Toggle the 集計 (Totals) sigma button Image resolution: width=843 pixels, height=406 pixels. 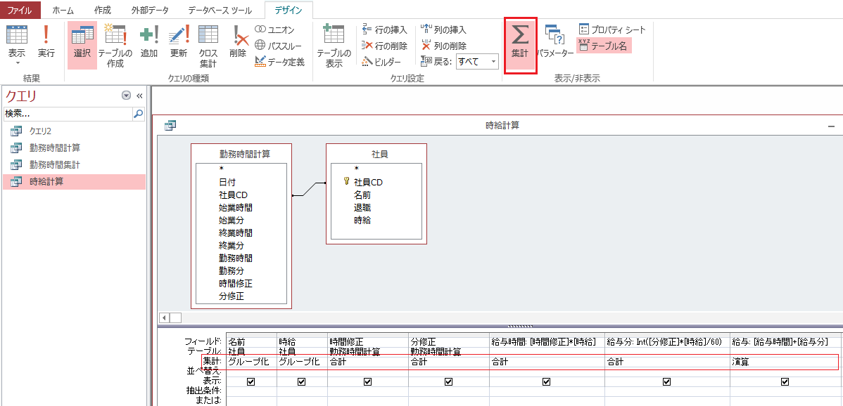(x=520, y=44)
